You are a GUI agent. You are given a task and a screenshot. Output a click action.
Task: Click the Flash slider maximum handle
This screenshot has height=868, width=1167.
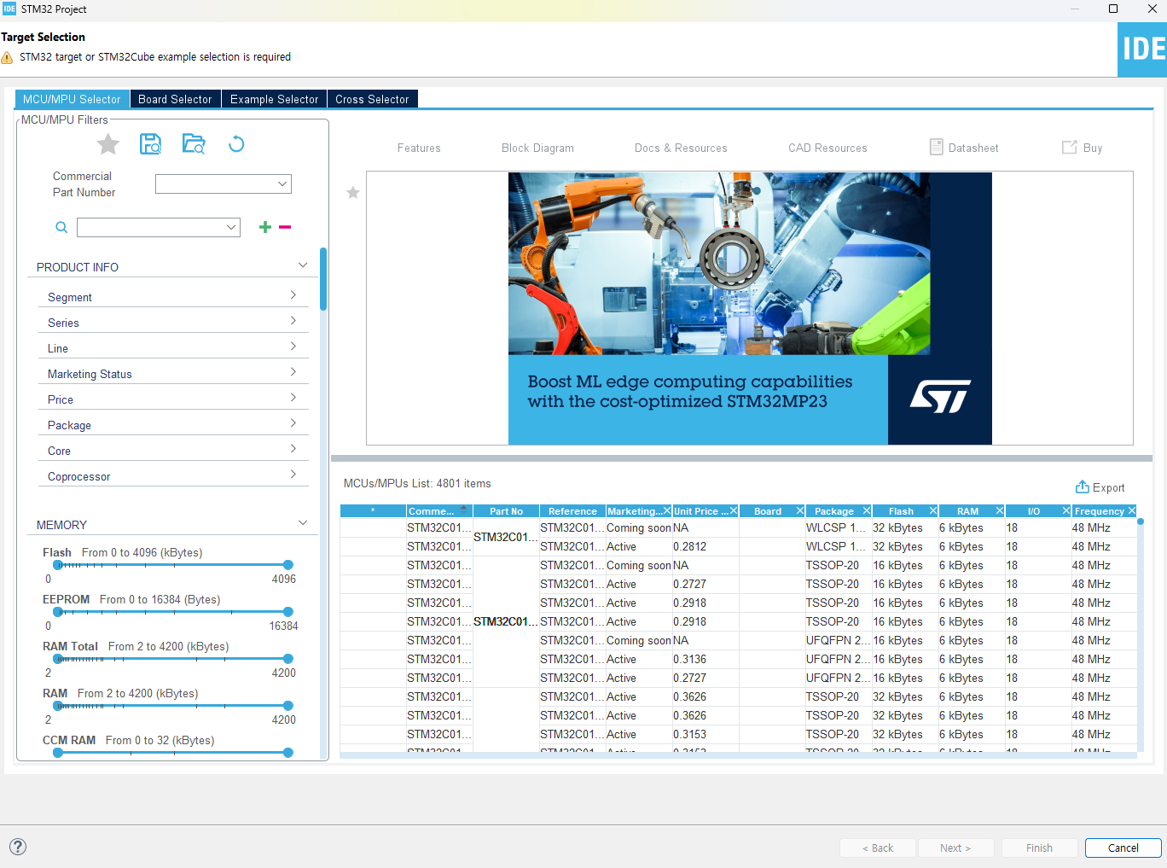tap(288, 565)
